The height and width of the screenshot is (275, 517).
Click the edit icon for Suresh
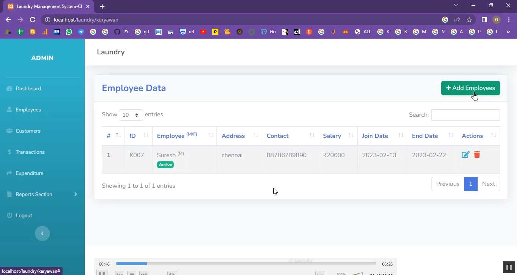(x=466, y=155)
